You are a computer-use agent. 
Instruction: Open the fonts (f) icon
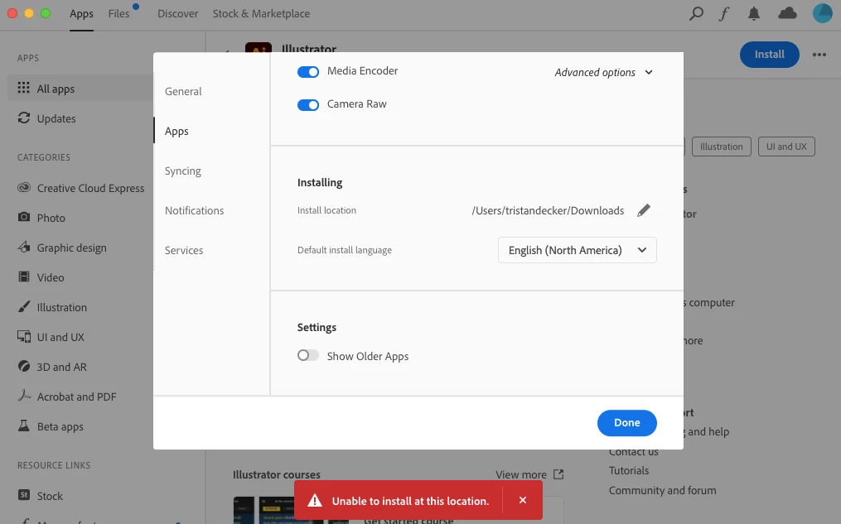pos(724,13)
